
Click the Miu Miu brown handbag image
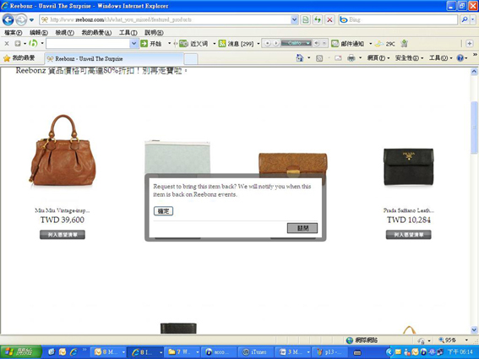(x=63, y=150)
